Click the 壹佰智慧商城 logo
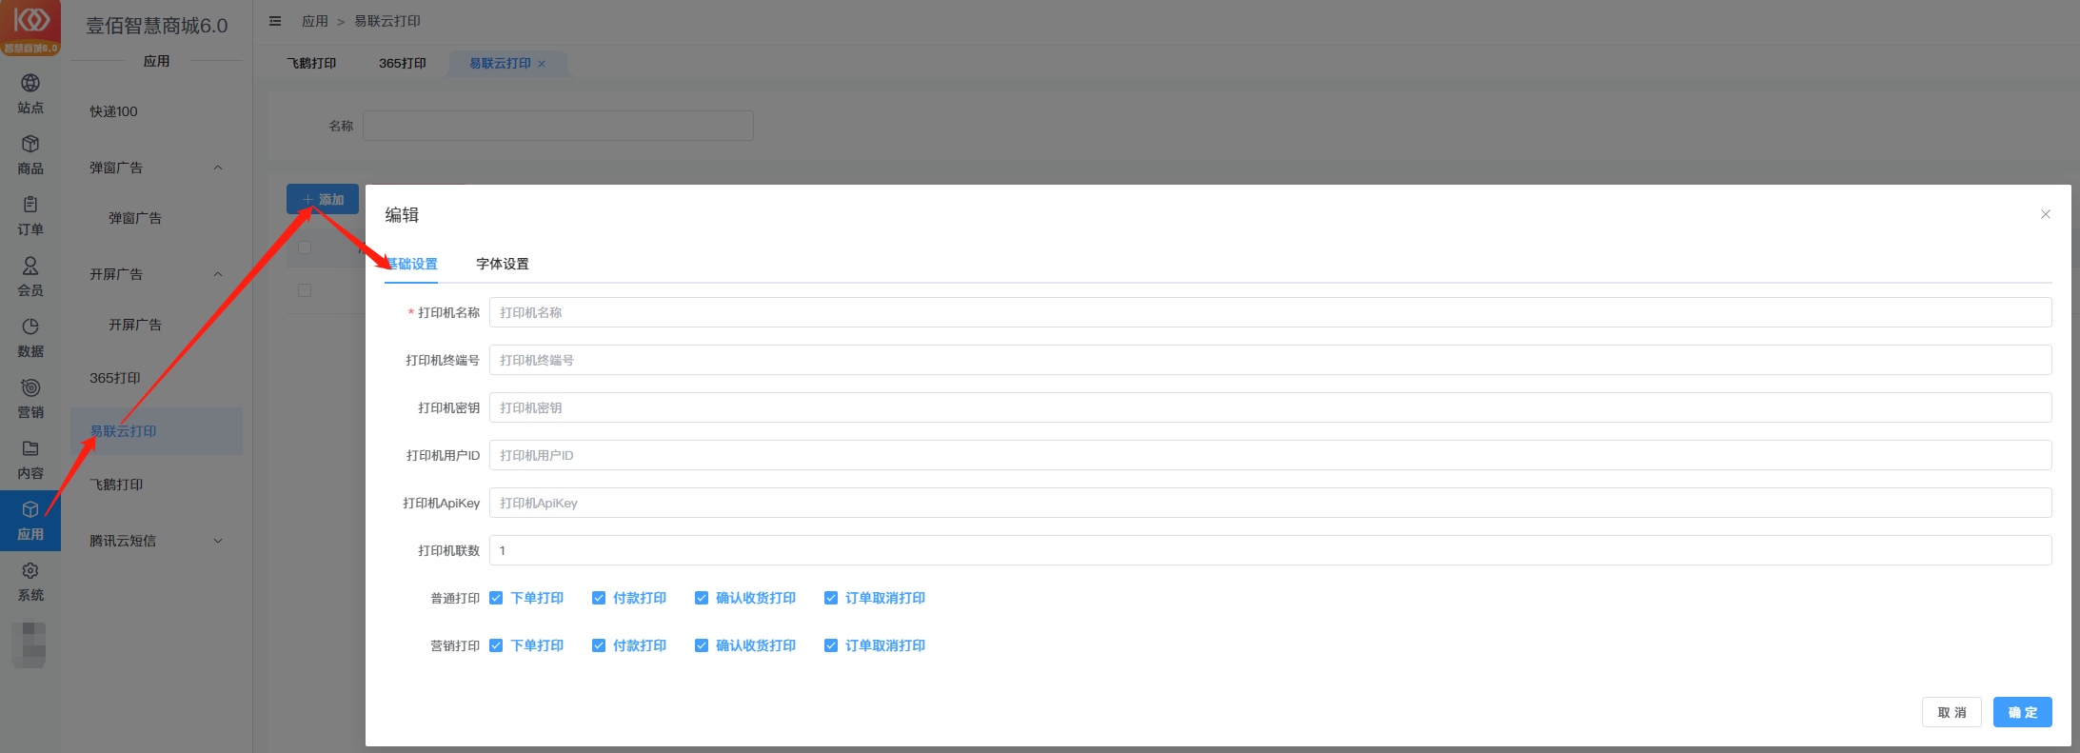 30,28
